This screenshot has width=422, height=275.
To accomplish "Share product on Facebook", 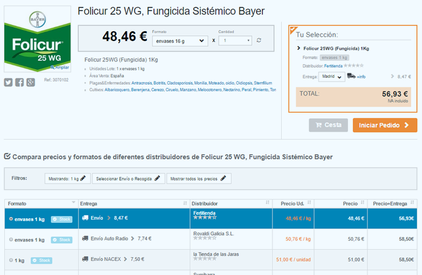I will click(x=20, y=82).
